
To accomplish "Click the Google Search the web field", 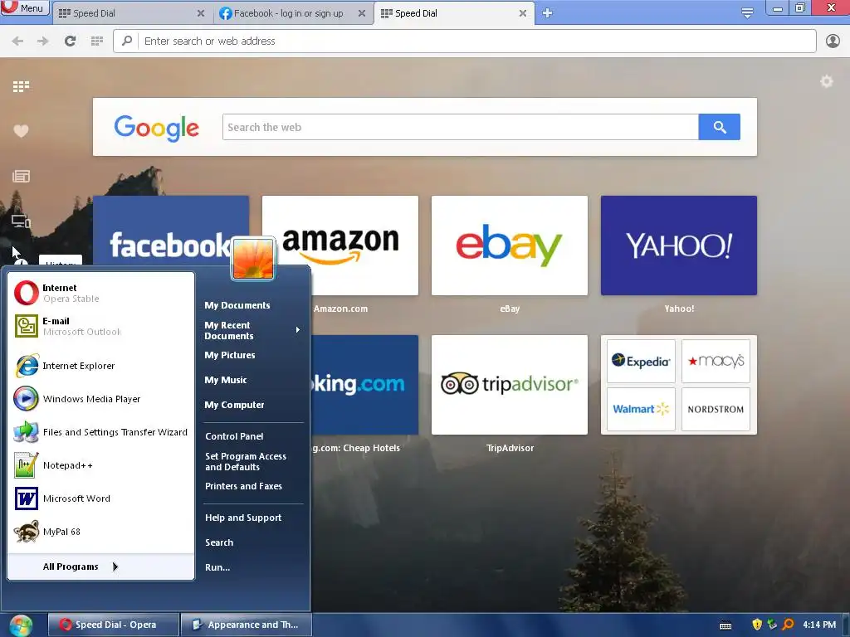I will (460, 127).
